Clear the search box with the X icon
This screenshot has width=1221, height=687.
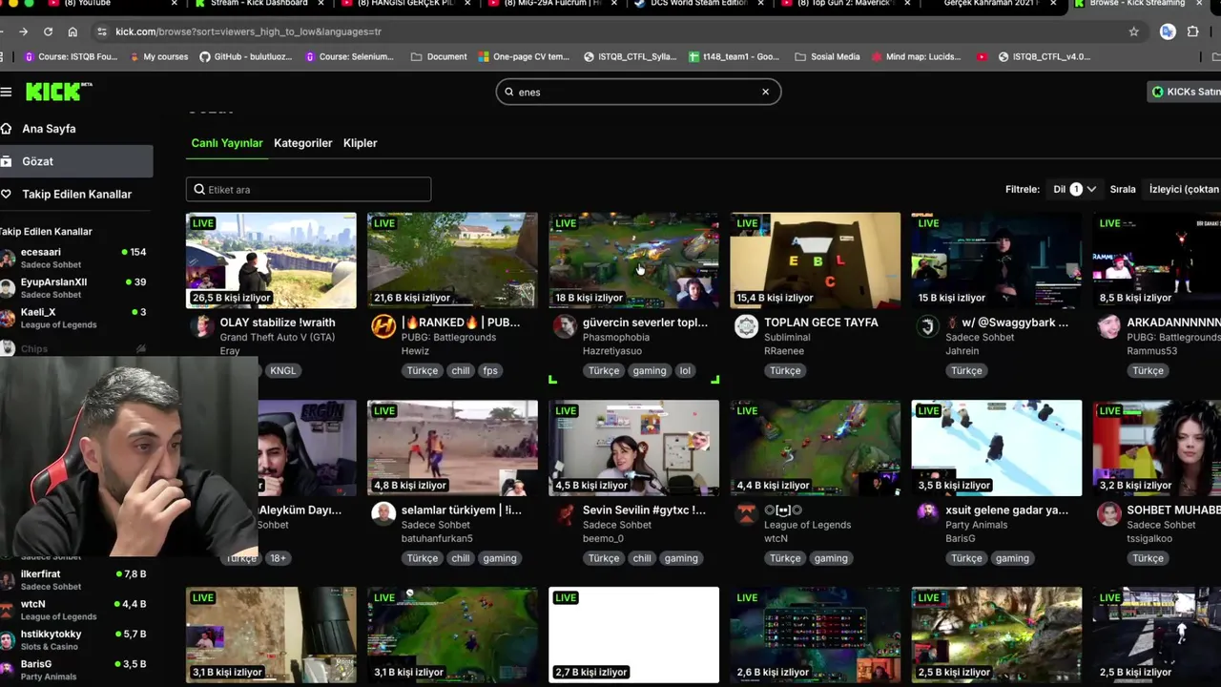[x=765, y=92]
